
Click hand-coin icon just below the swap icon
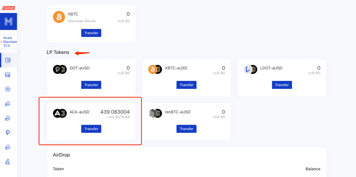point(8,104)
